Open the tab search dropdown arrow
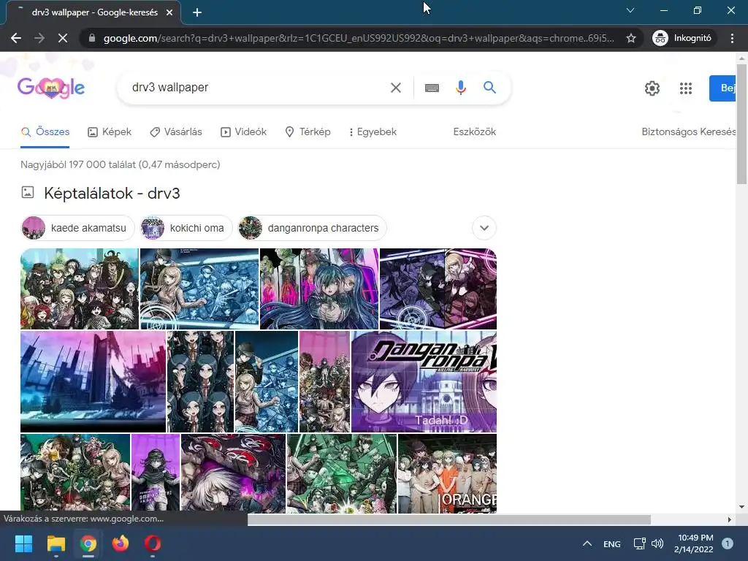Image resolution: width=748 pixels, height=561 pixels. [630, 10]
